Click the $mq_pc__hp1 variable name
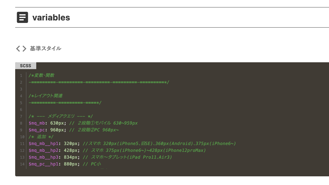The height and width of the screenshot is (185, 329). tap(43, 164)
